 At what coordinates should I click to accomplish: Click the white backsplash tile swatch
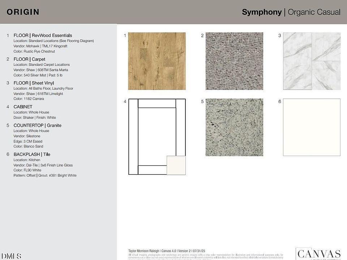click(x=312, y=127)
